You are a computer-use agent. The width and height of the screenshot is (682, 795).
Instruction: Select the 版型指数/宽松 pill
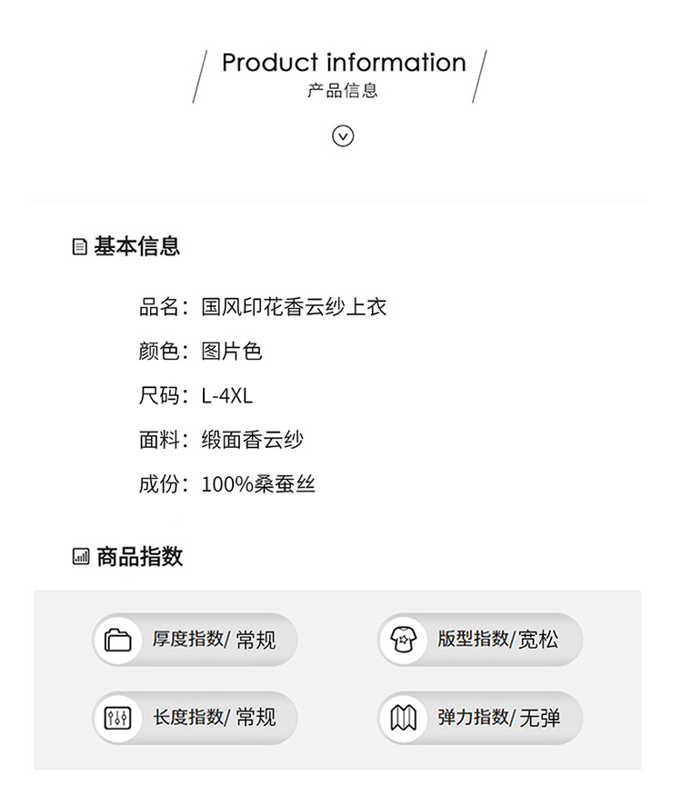coord(479,640)
